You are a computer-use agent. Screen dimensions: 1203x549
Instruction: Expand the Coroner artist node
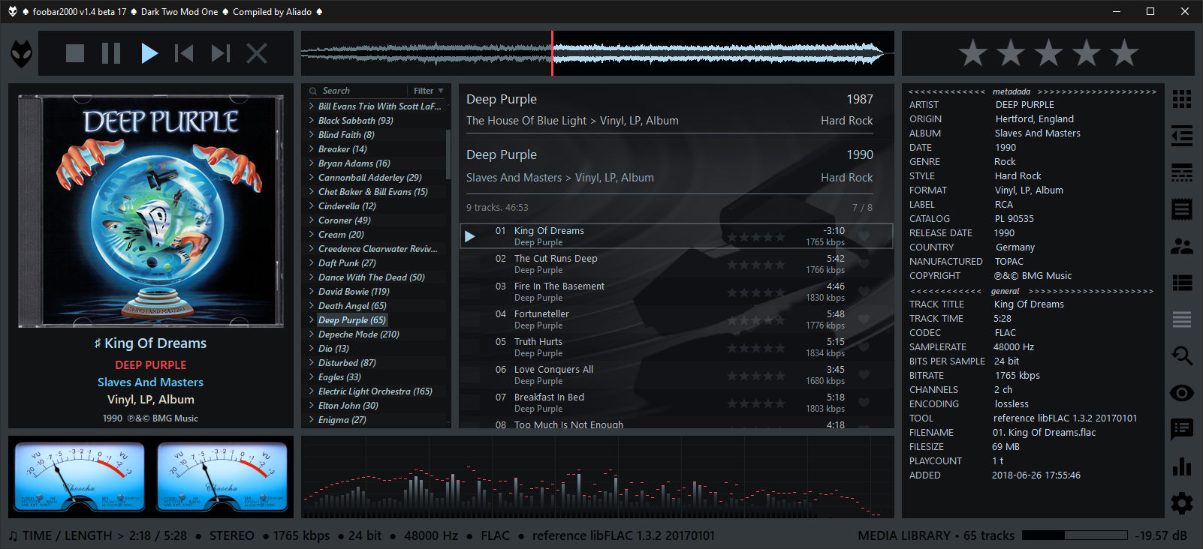pyautogui.click(x=312, y=220)
